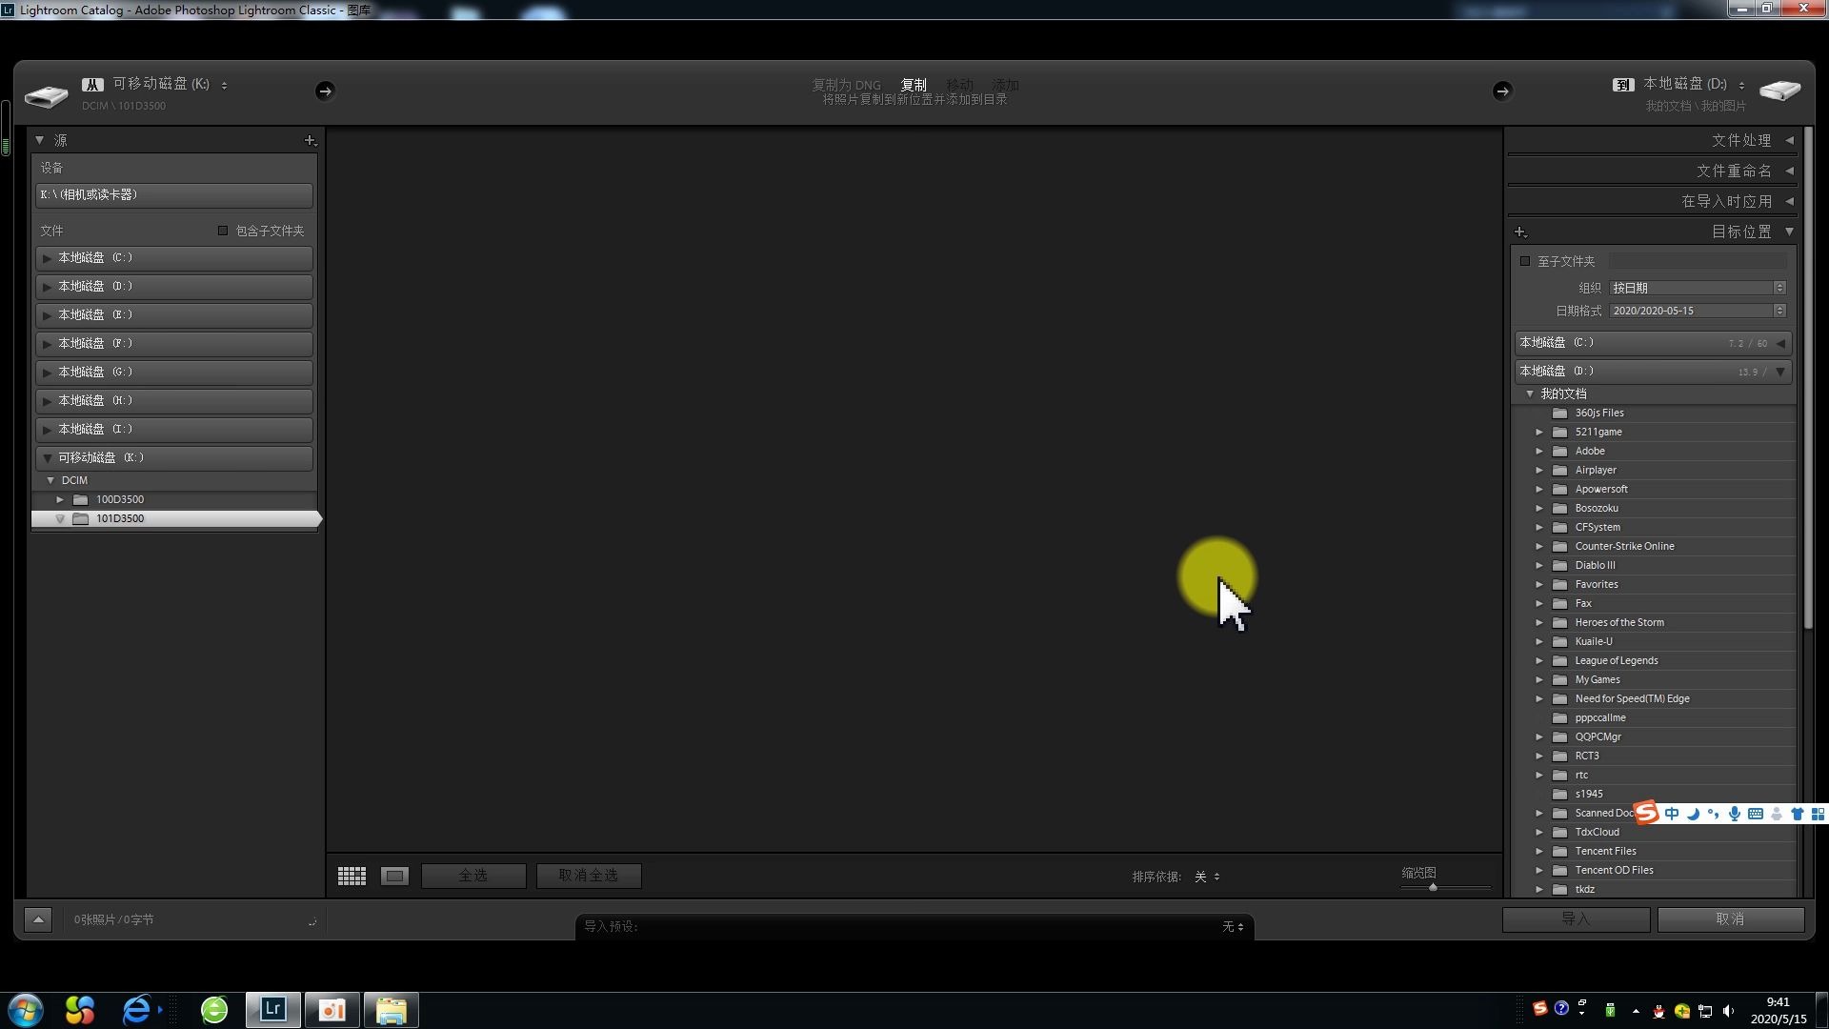1829x1029 pixels.
Task: Click the Sogou moon icon
Action: click(x=1693, y=814)
